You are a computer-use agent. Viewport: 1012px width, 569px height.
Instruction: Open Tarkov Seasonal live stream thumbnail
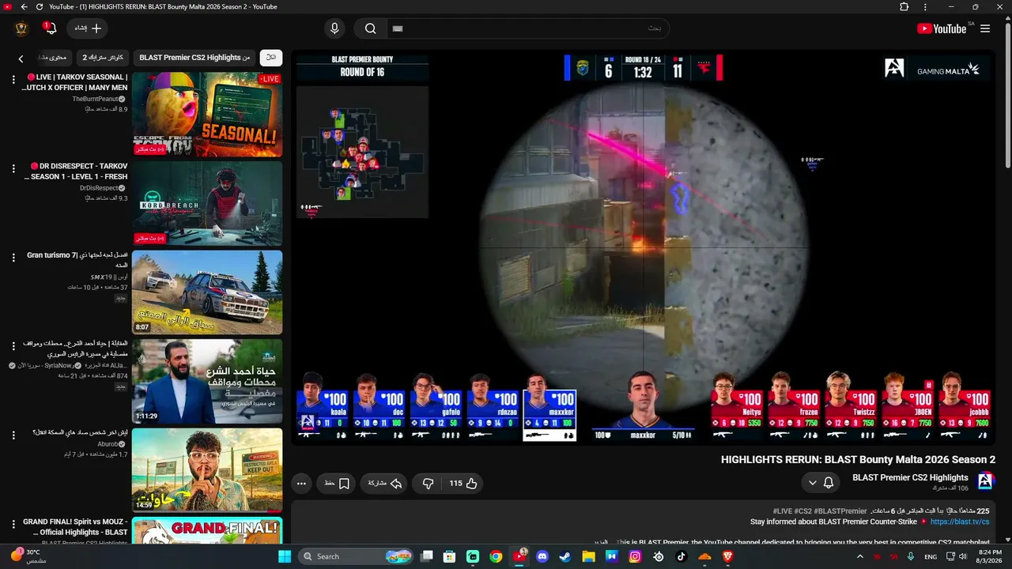point(207,115)
